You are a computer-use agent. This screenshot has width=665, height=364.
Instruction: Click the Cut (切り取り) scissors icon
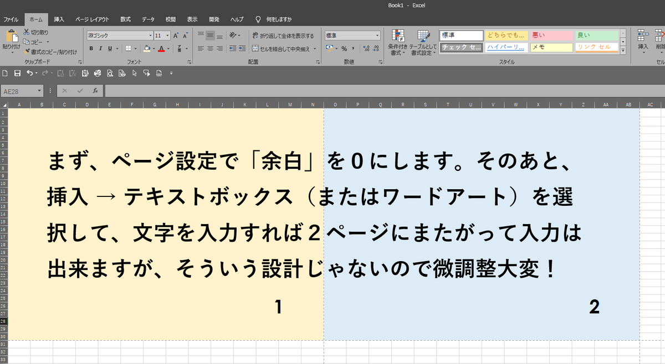pyautogui.click(x=27, y=33)
